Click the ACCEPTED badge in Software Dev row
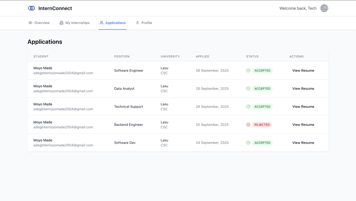Image resolution: width=356 pixels, height=201 pixels. (x=262, y=143)
